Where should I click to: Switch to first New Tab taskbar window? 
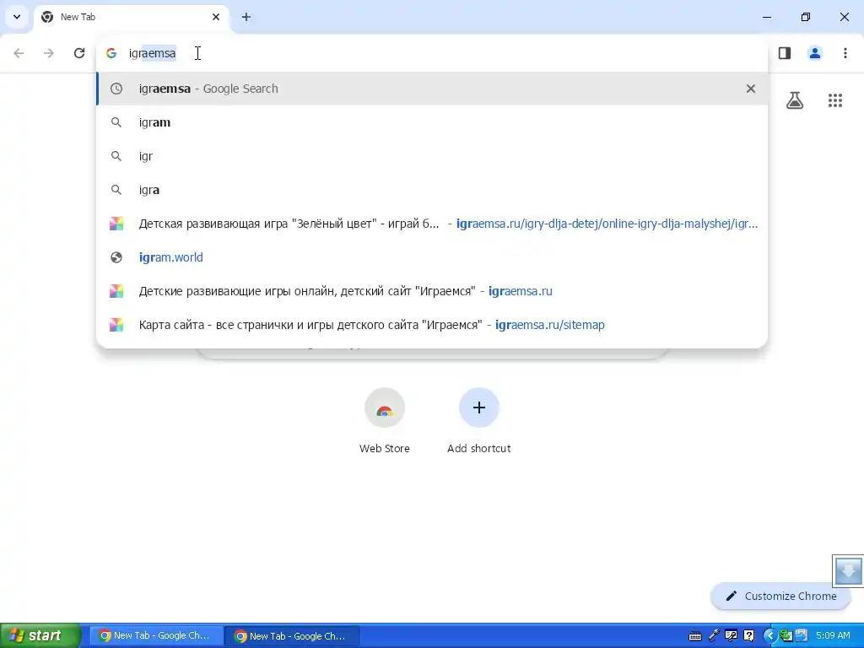coord(156,636)
